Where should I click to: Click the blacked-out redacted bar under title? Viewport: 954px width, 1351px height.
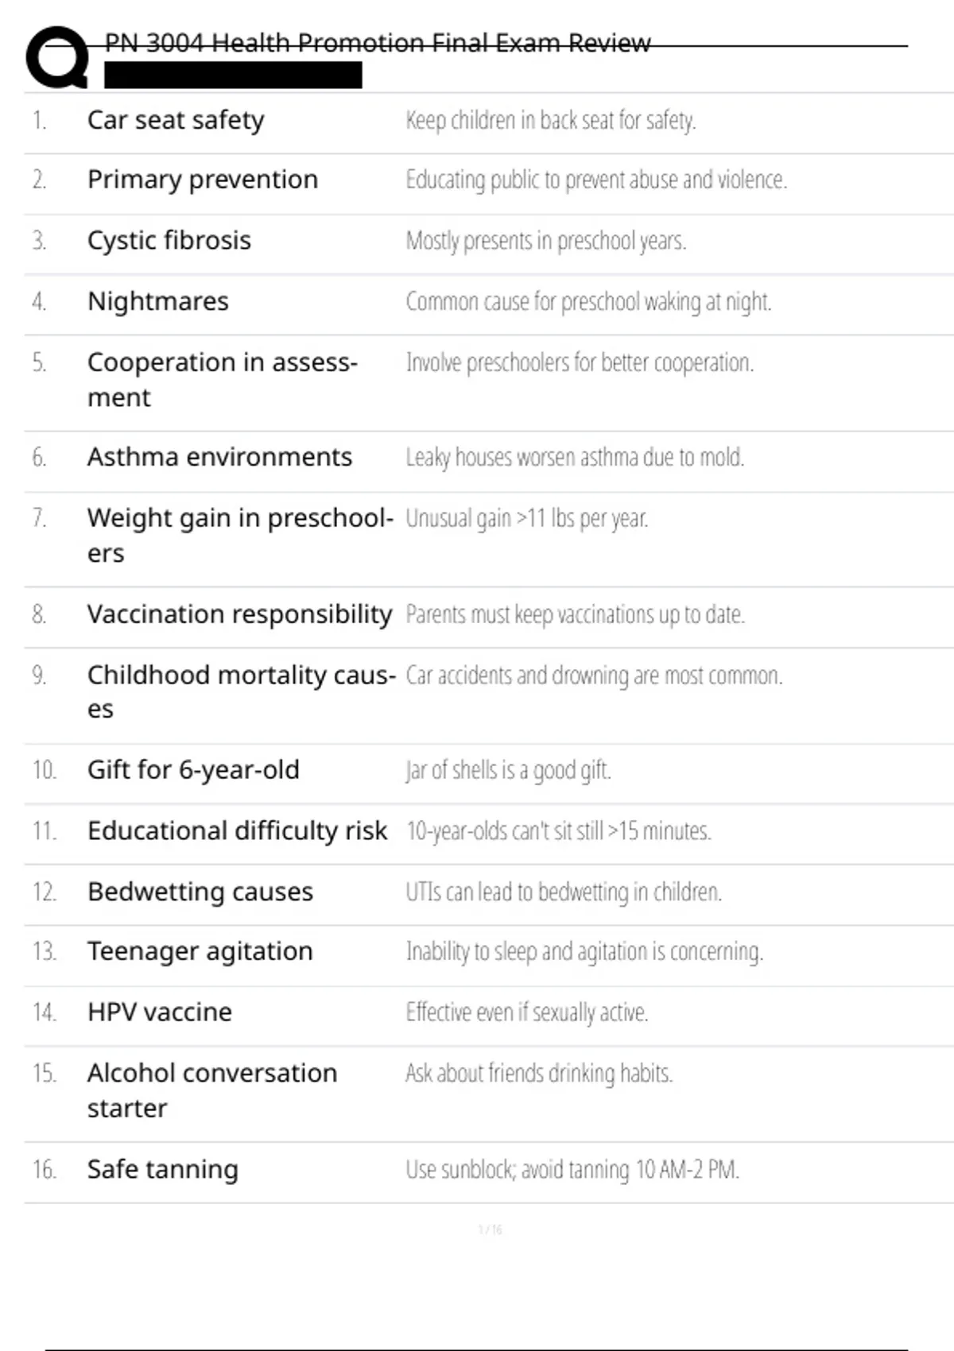point(233,75)
